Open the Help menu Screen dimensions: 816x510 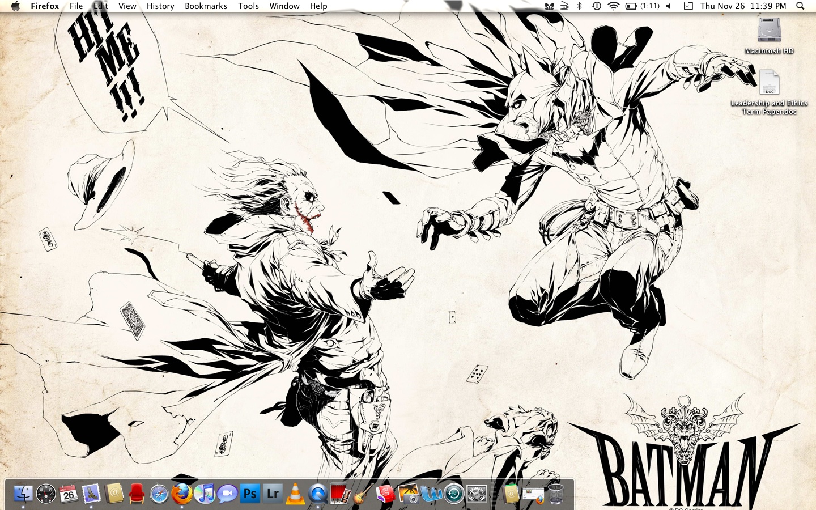coord(318,6)
